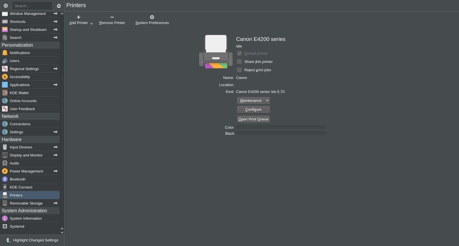The width and height of the screenshot is (459, 246).
Task: Go to System Settings home
Action: 59,6
